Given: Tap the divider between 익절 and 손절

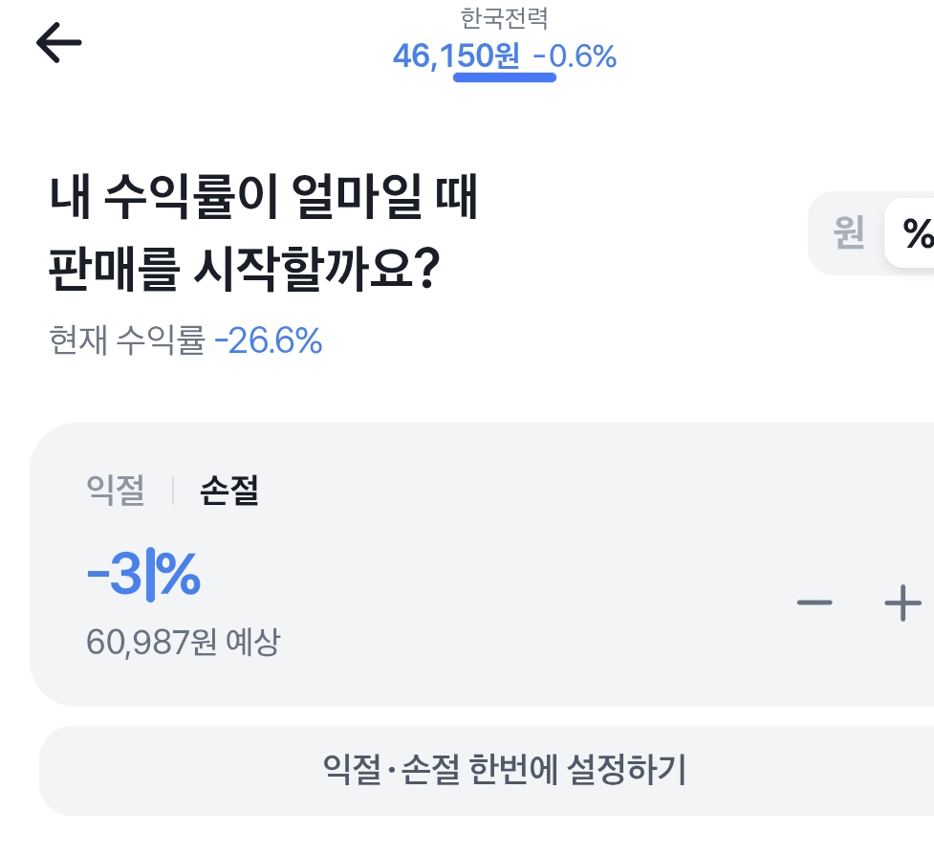Looking at the screenshot, I should point(172,492).
